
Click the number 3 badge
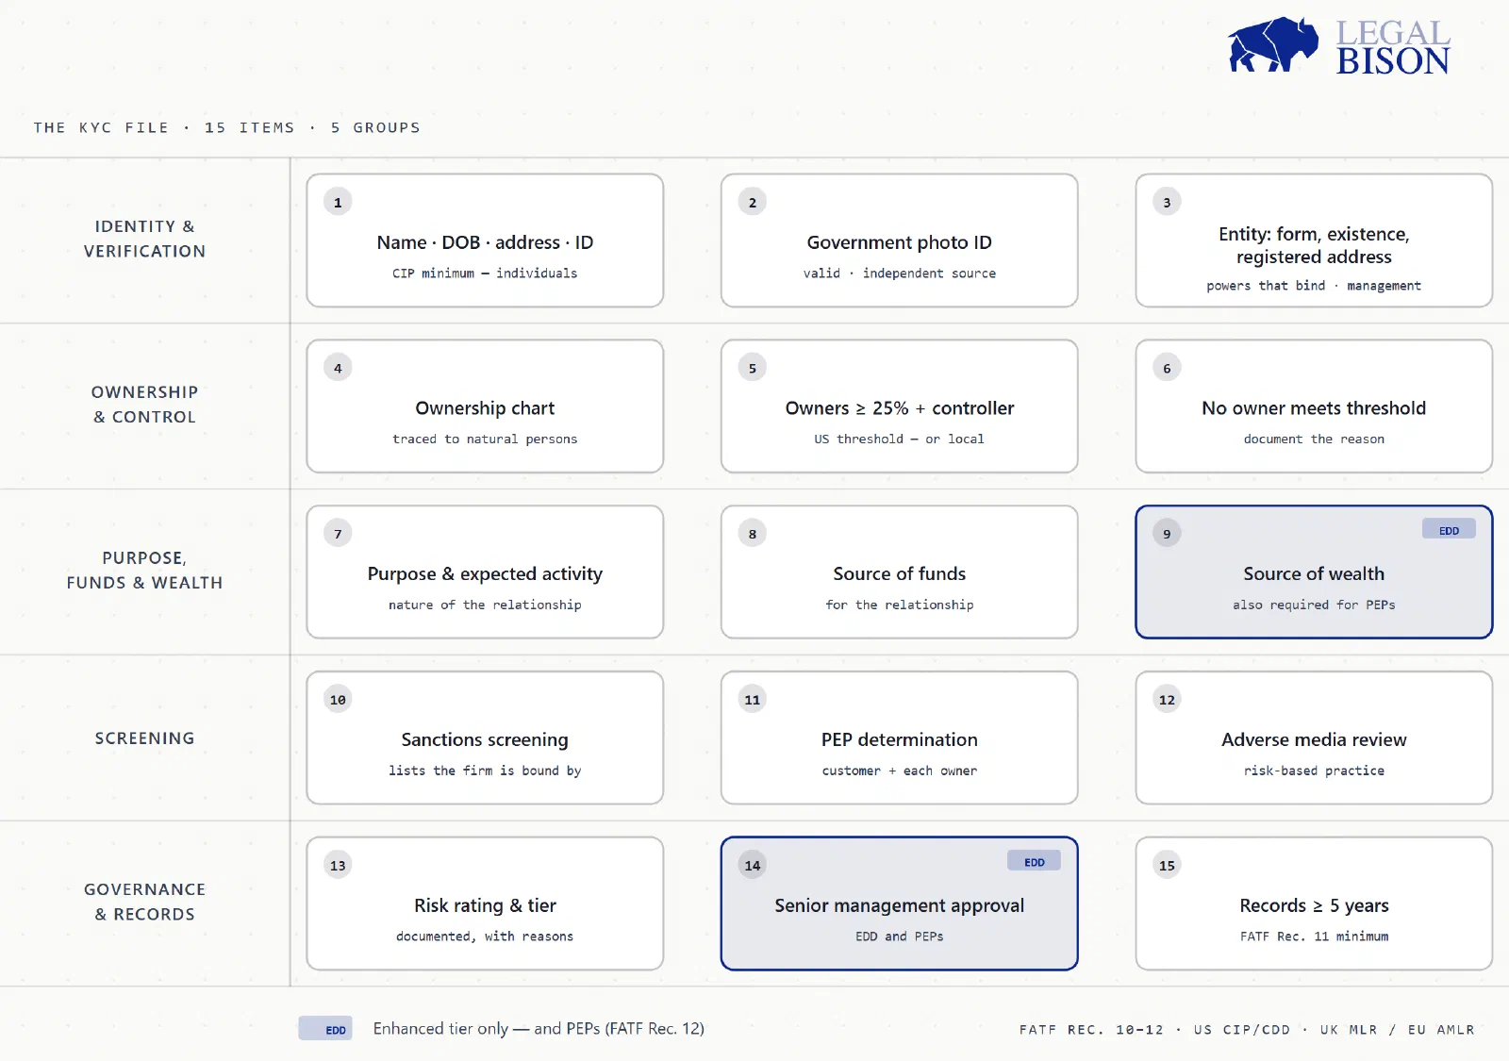(x=1167, y=202)
